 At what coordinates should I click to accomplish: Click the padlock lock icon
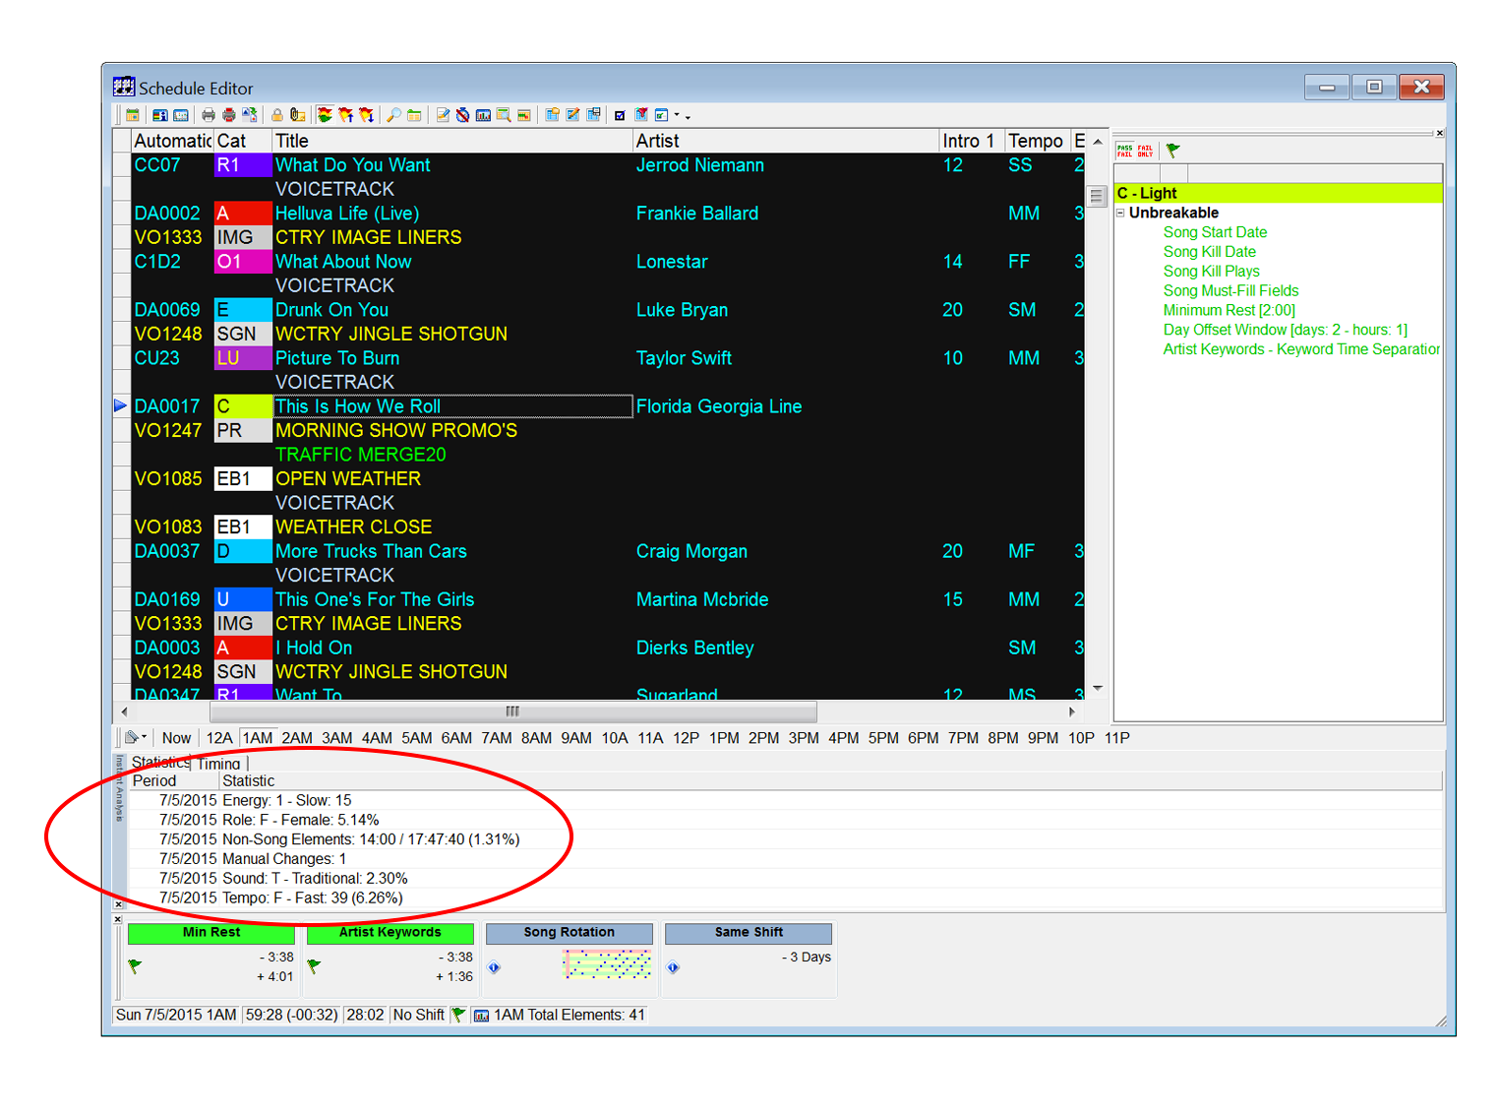point(277,115)
